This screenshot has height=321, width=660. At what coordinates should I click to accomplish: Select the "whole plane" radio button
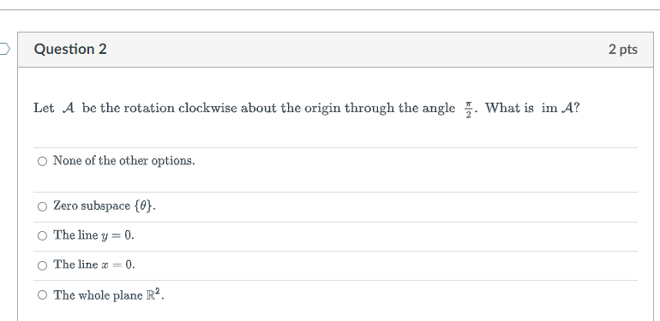[x=43, y=295]
